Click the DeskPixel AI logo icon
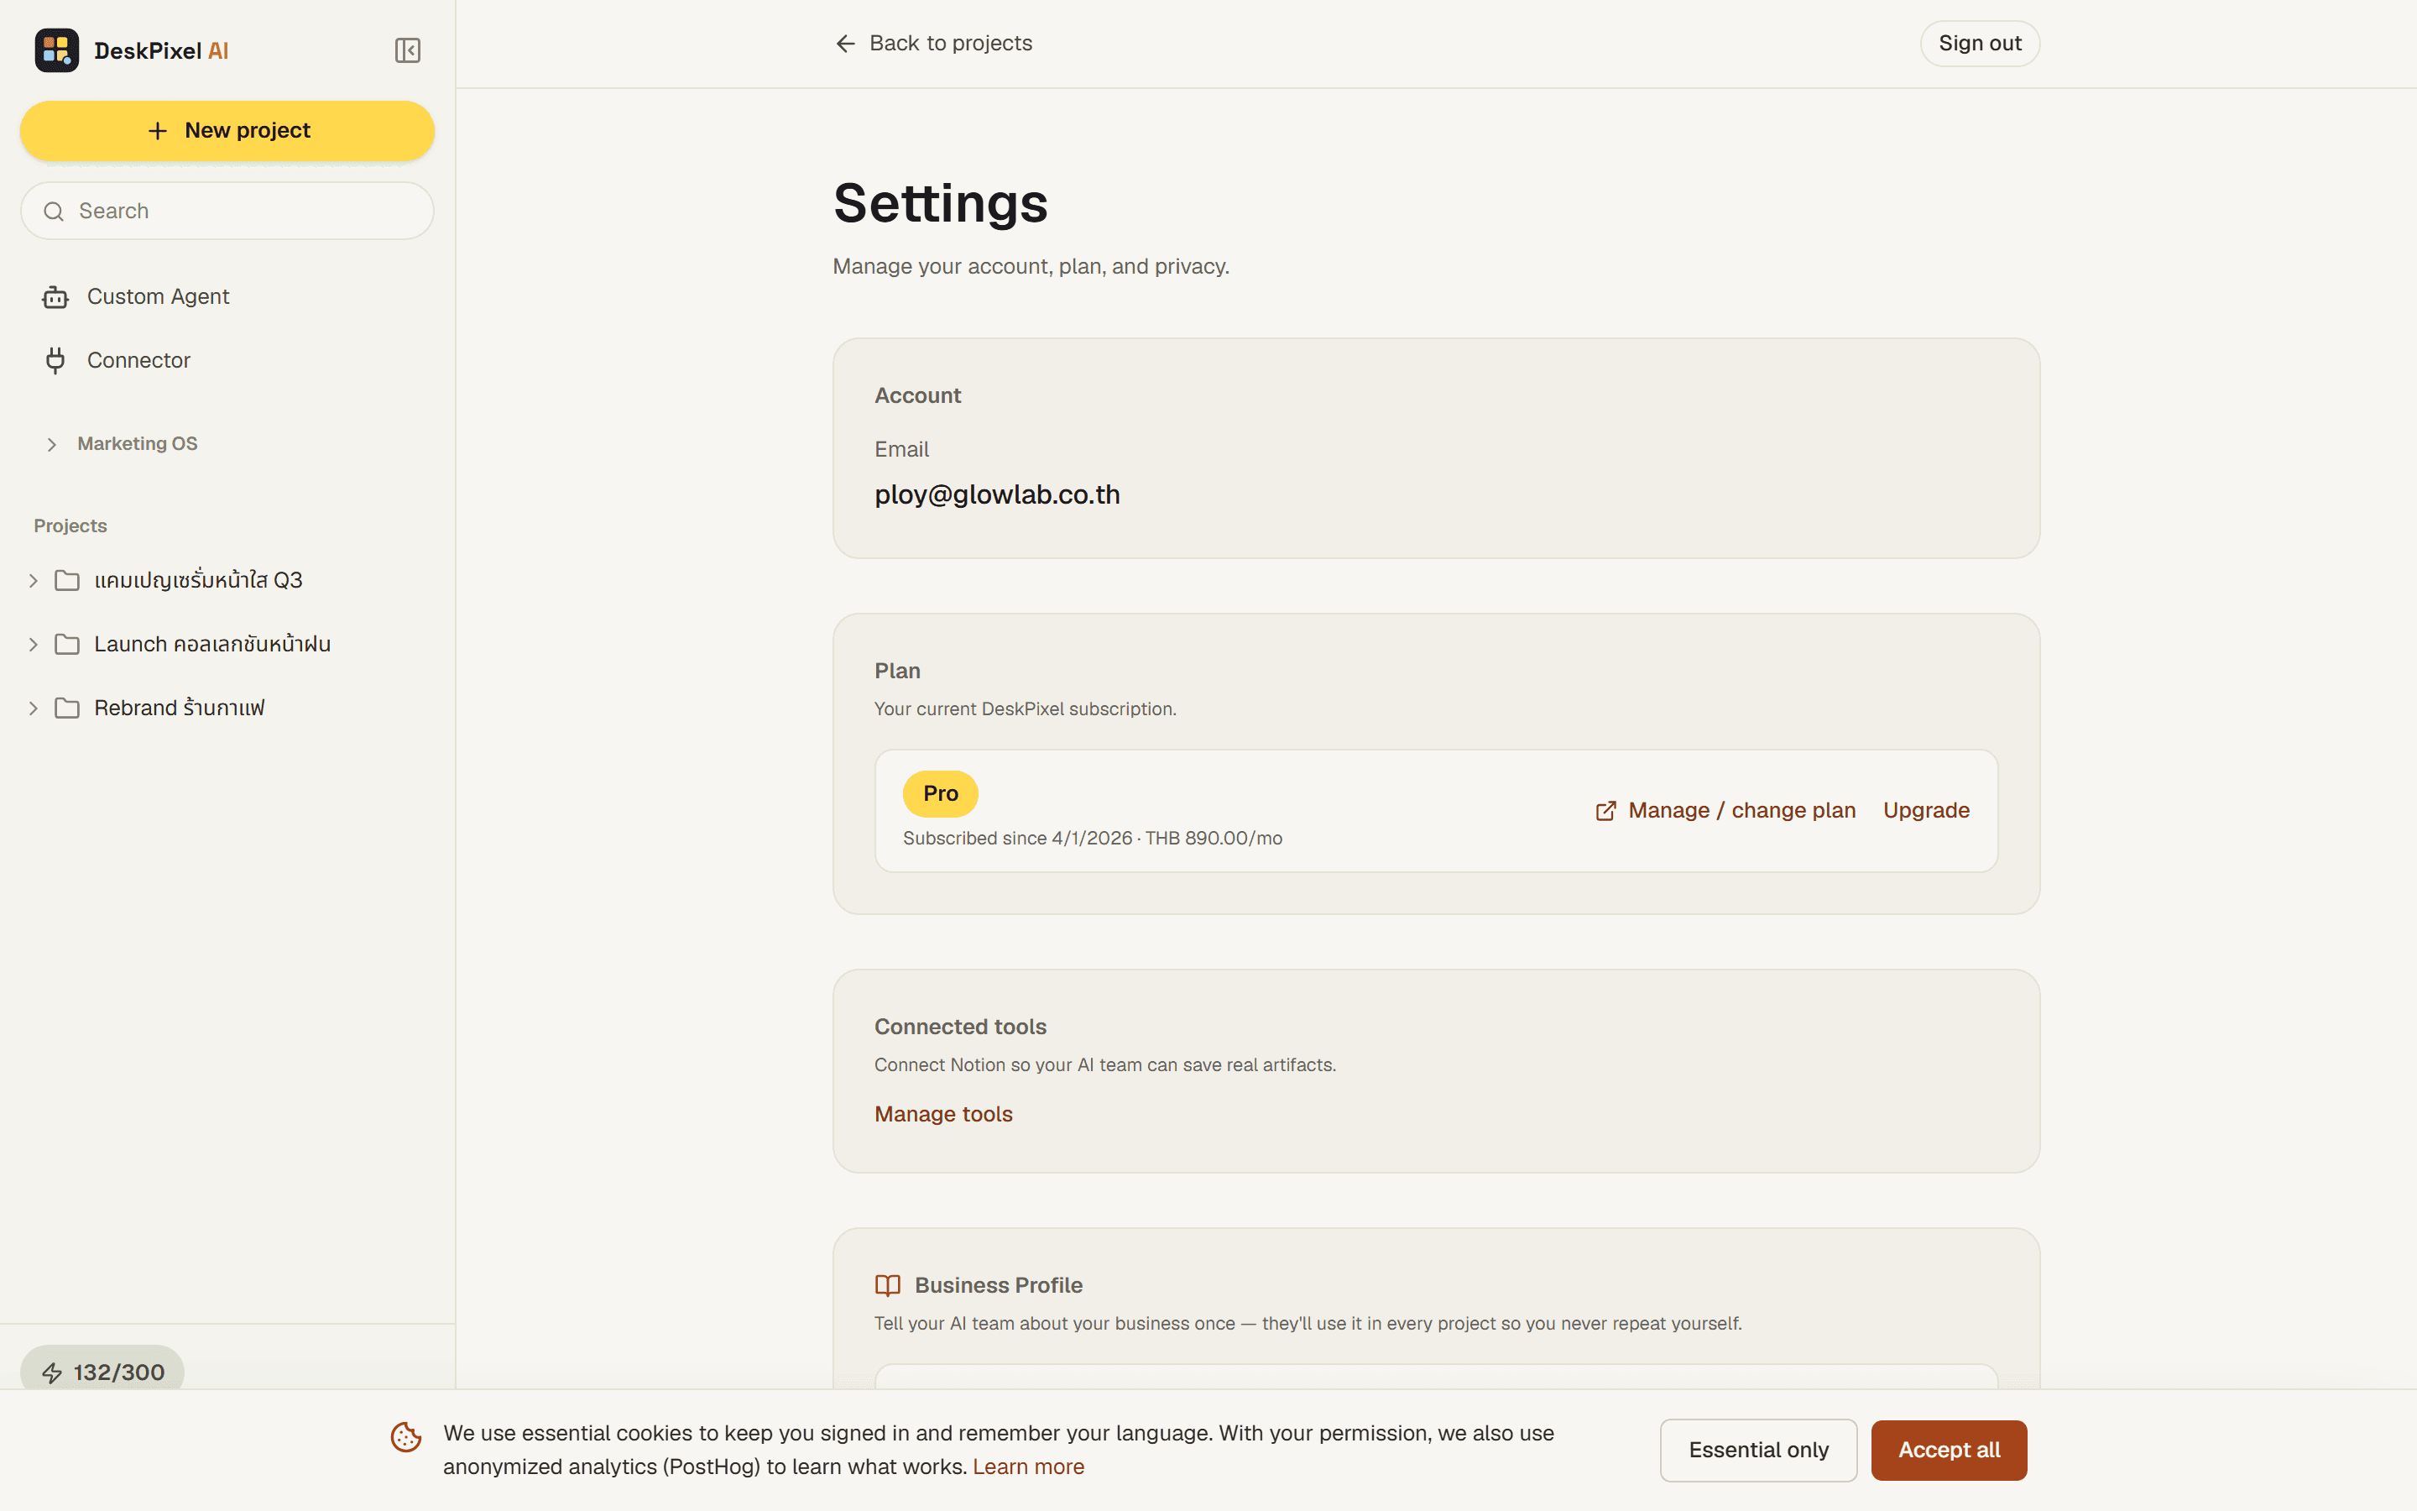 [57, 50]
